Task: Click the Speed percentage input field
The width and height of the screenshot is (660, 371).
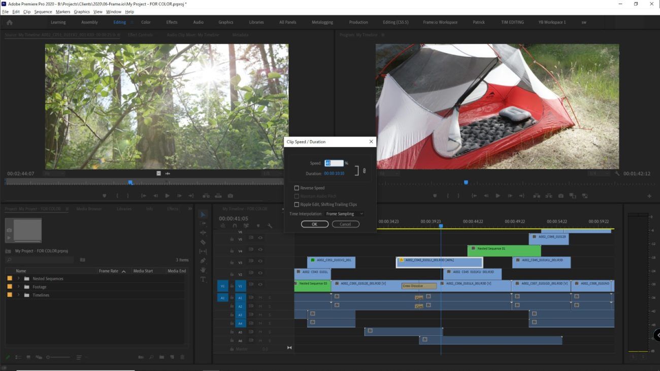Action: 335,163
